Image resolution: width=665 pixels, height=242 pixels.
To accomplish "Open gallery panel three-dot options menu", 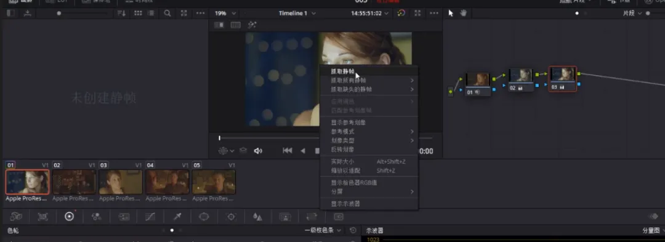I will pos(201,13).
